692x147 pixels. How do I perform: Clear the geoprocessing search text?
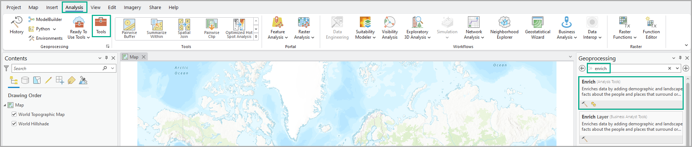pyautogui.click(x=670, y=68)
